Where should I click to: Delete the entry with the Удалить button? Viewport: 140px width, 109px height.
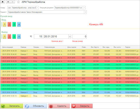(59, 106)
